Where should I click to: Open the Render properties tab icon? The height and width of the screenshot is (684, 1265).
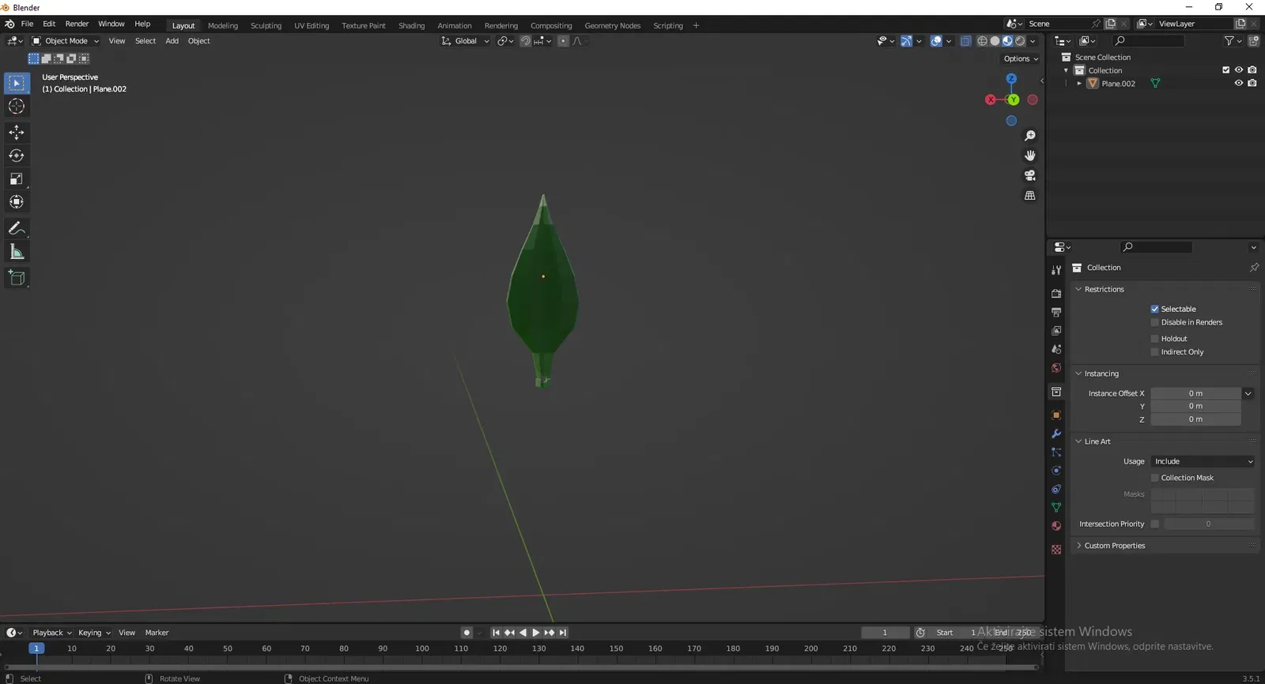pos(1056,293)
